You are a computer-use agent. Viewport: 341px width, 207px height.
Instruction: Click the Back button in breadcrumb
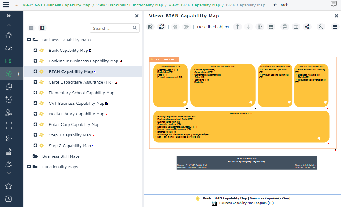(x=281, y=5)
